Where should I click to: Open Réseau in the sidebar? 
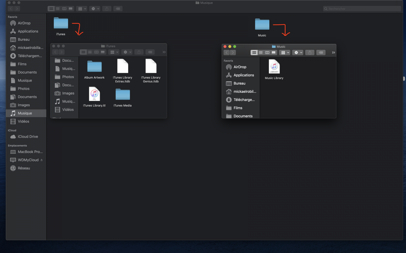pyautogui.click(x=24, y=168)
